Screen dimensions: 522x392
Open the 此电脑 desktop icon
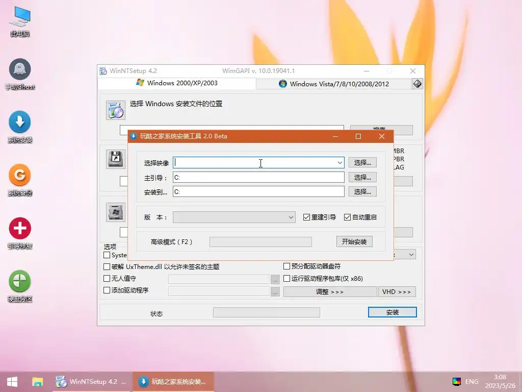coord(20,21)
